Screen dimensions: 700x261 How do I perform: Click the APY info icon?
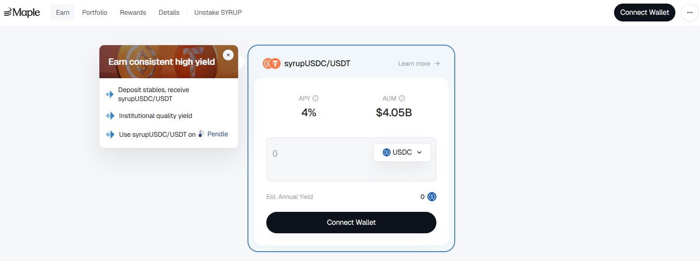pos(316,98)
